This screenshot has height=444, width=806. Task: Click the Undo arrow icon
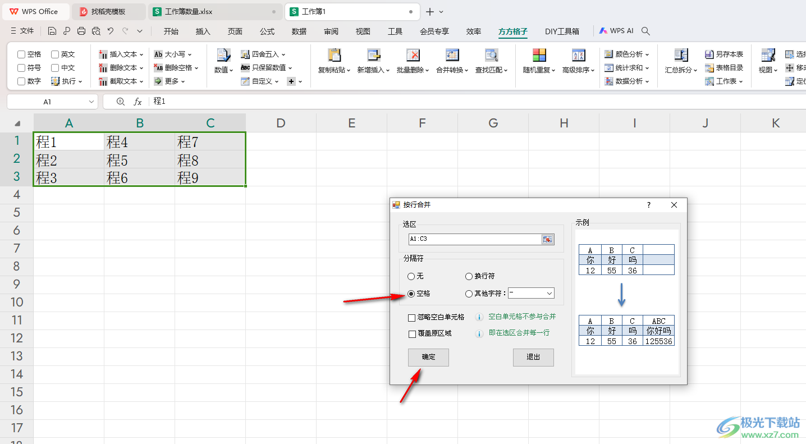coord(111,31)
